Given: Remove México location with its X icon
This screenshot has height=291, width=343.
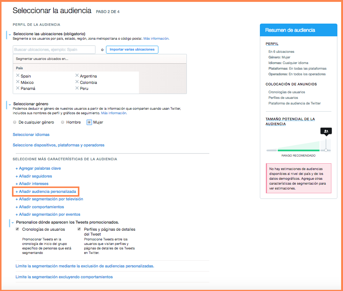Looking at the screenshot, I should [18, 82].
